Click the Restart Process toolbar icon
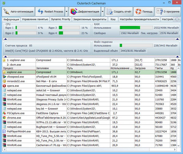 point(40,12)
